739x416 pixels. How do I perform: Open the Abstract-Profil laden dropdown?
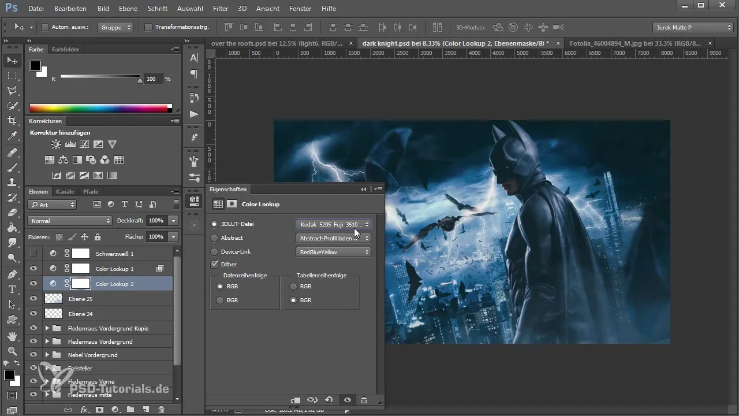pyautogui.click(x=333, y=237)
